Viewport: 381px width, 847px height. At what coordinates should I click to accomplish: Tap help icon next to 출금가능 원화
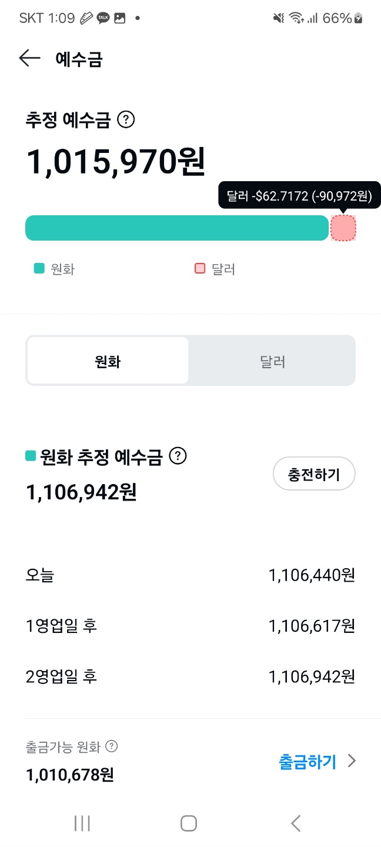111,747
